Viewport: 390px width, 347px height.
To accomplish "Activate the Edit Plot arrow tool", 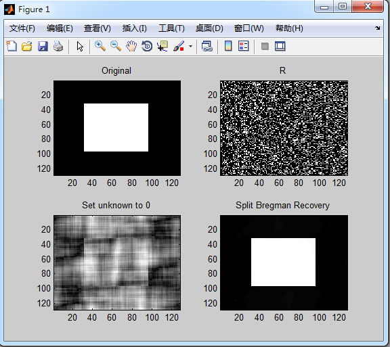I will (80, 47).
